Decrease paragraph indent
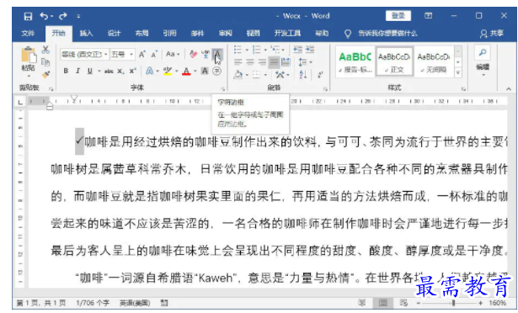The image size is (518, 313). 297,50
